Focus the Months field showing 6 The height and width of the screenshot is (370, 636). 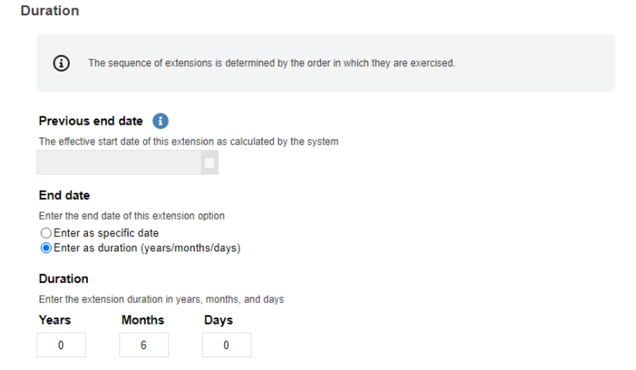coord(143,346)
